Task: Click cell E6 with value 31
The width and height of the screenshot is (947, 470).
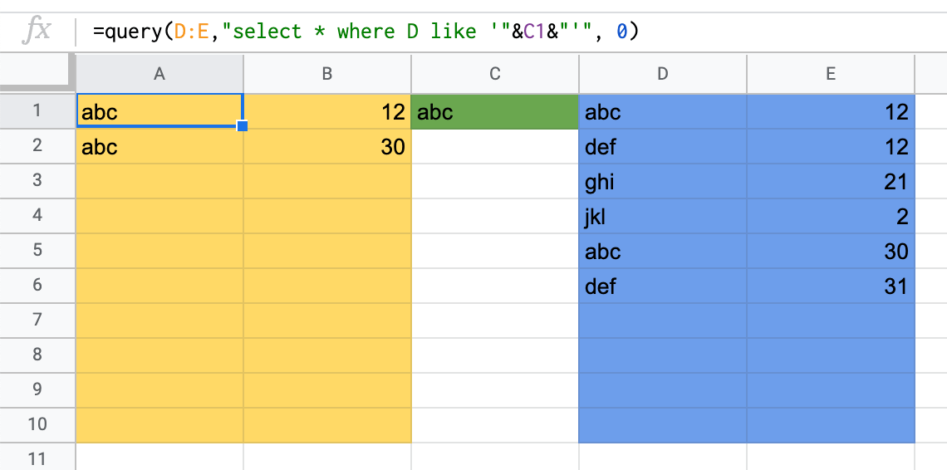Action: tap(830, 286)
